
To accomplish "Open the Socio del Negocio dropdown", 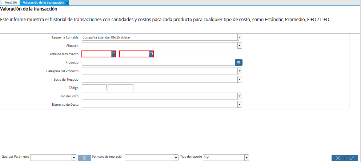I will click(240, 79).
